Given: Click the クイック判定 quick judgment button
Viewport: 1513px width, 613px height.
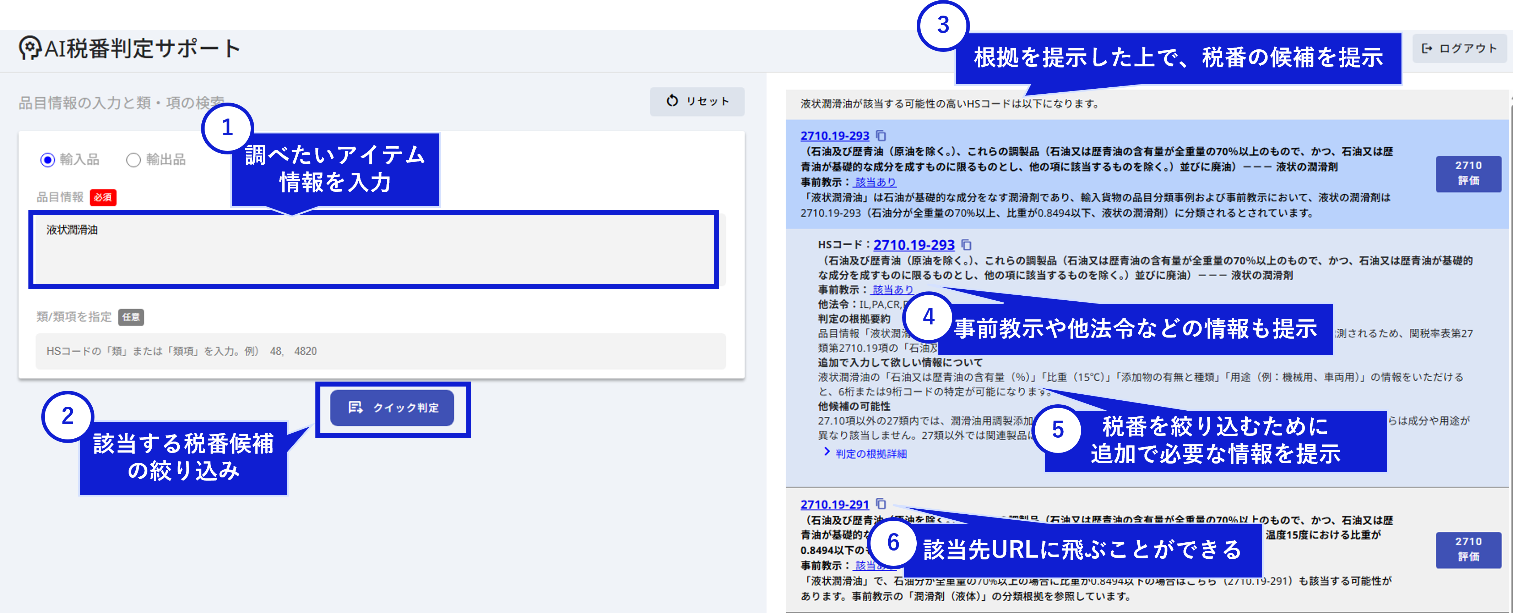Looking at the screenshot, I should tap(392, 407).
